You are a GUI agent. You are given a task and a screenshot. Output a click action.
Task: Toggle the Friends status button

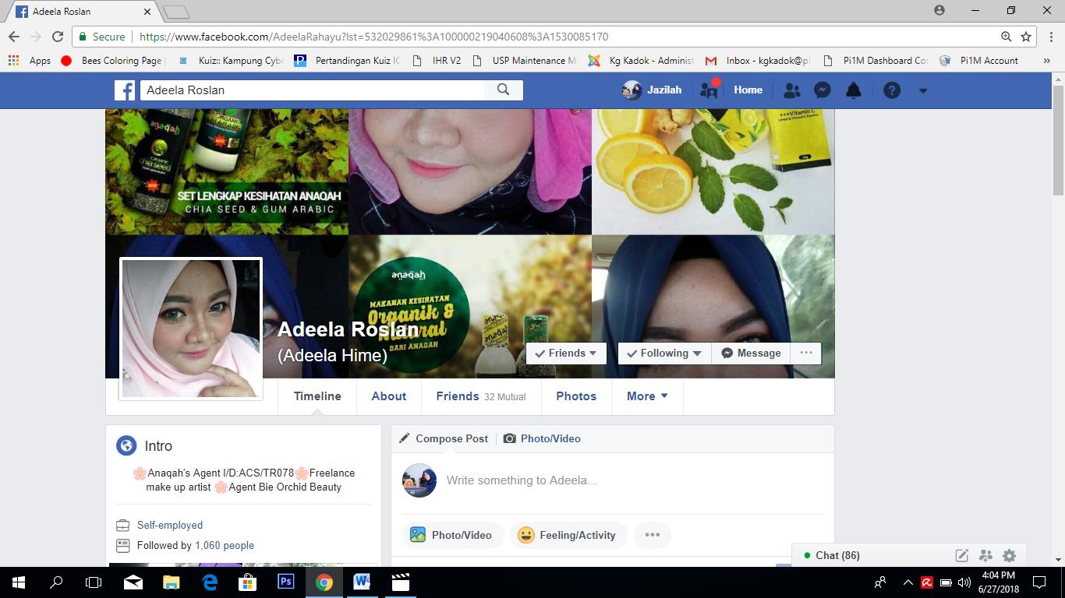(x=566, y=353)
